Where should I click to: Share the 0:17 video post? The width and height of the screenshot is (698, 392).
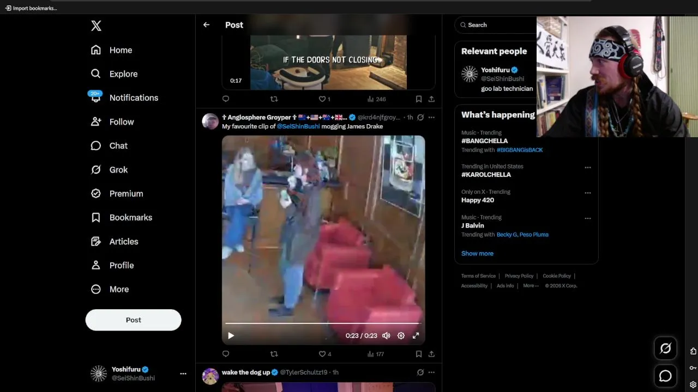coord(431,99)
